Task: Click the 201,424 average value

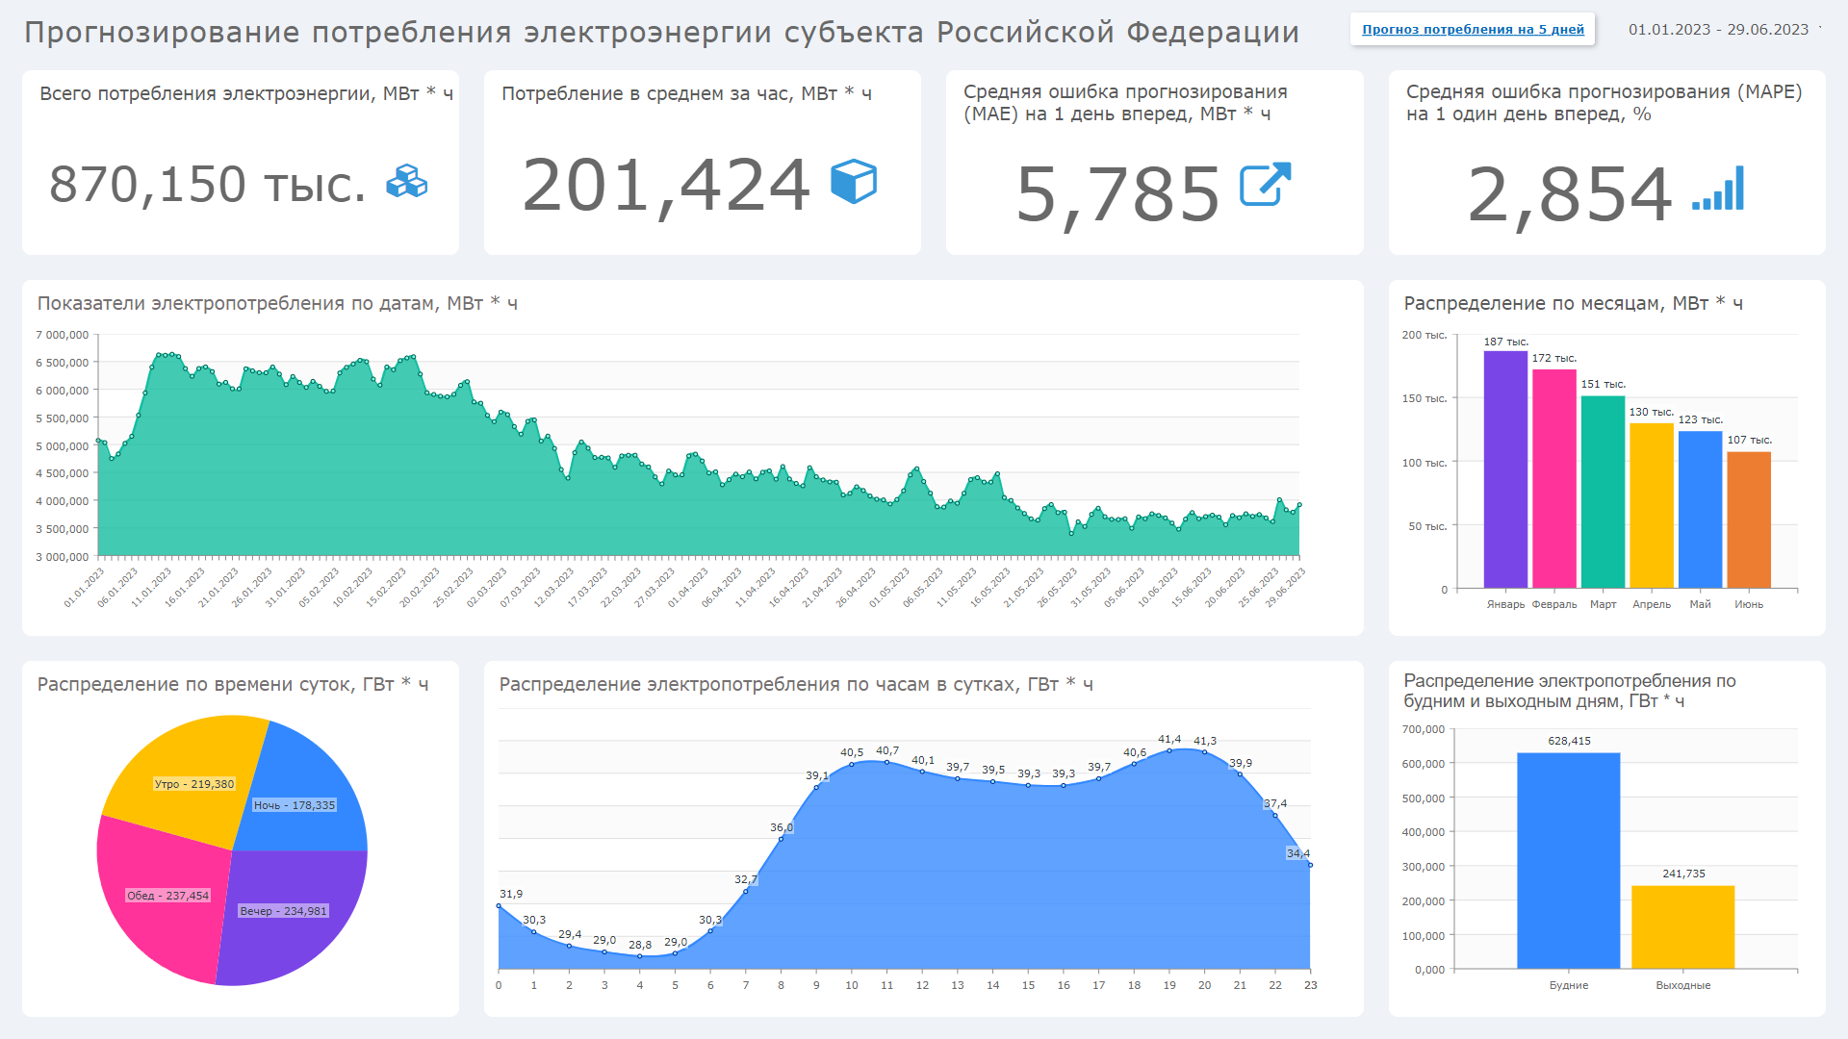Action: coord(666,186)
